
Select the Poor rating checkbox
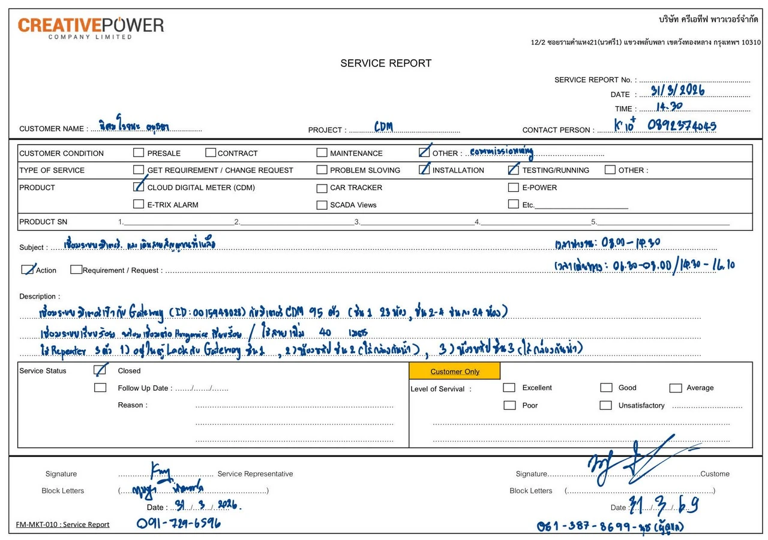click(x=510, y=405)
